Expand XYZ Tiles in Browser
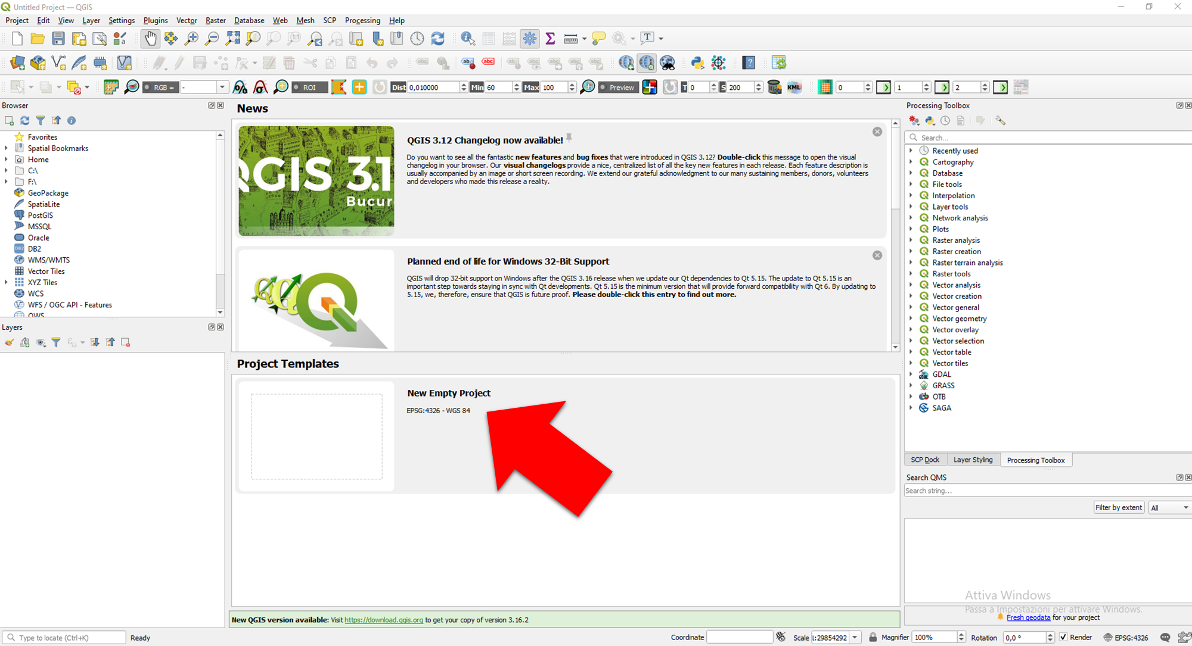Viewport: 1192px width, 646px height. click(6, 283)
